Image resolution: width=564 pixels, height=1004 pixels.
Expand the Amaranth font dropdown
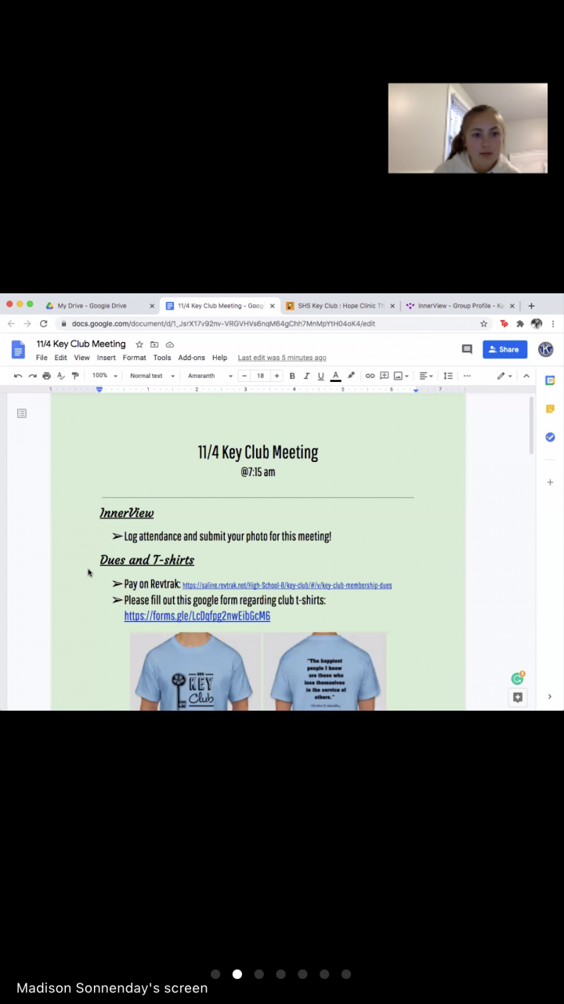coord(210,376)
